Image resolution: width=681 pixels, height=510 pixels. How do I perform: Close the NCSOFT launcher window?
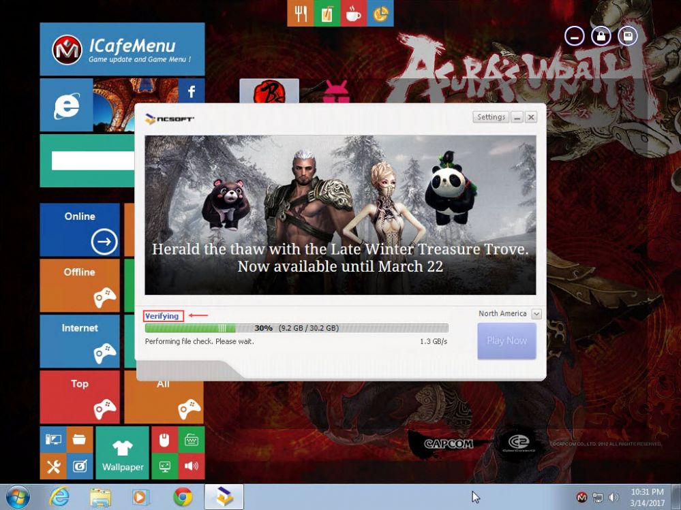pyautogui.click(x=531, y=117)
